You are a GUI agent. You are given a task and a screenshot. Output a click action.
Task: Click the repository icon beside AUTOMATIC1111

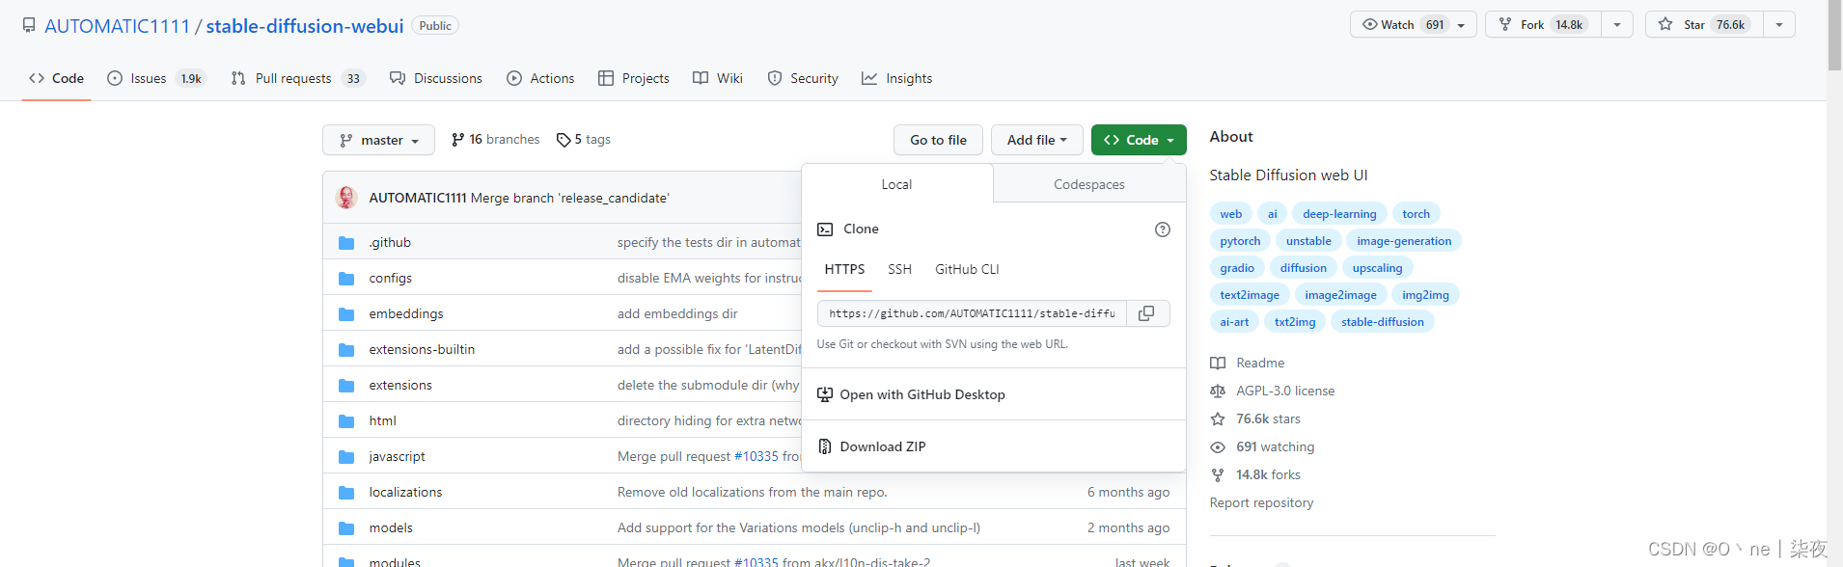click(x=29, y=26)
